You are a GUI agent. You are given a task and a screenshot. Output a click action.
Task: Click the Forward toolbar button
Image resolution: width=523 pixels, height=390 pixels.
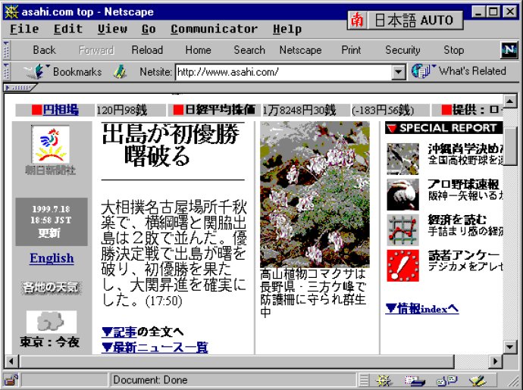click(96, 50)
